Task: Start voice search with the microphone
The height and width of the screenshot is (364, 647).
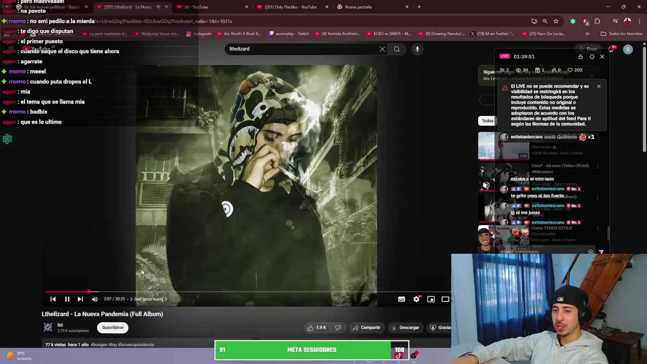Action: [x=417, y=49]
